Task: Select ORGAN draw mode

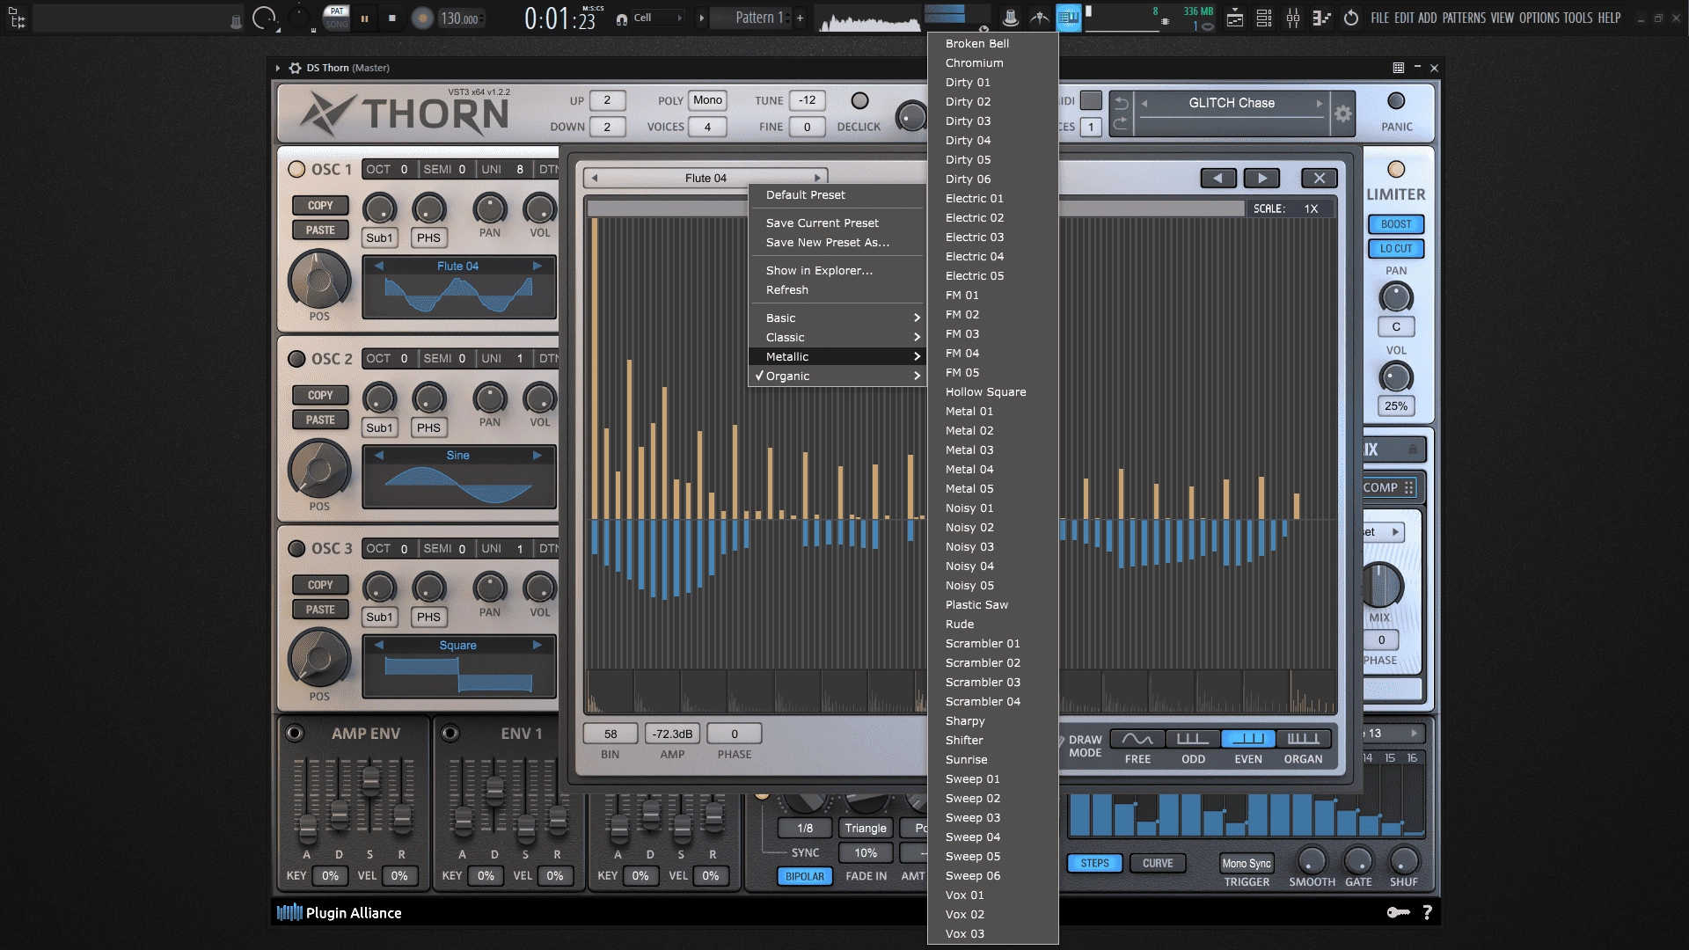Action: 1303,739
